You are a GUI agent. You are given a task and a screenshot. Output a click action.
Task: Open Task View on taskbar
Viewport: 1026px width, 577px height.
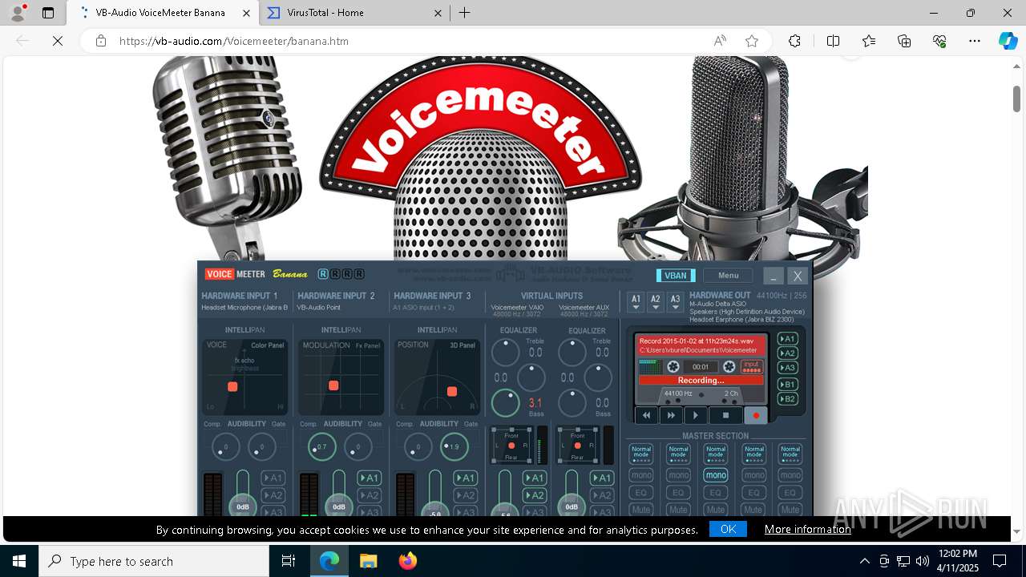pos(289,561)
